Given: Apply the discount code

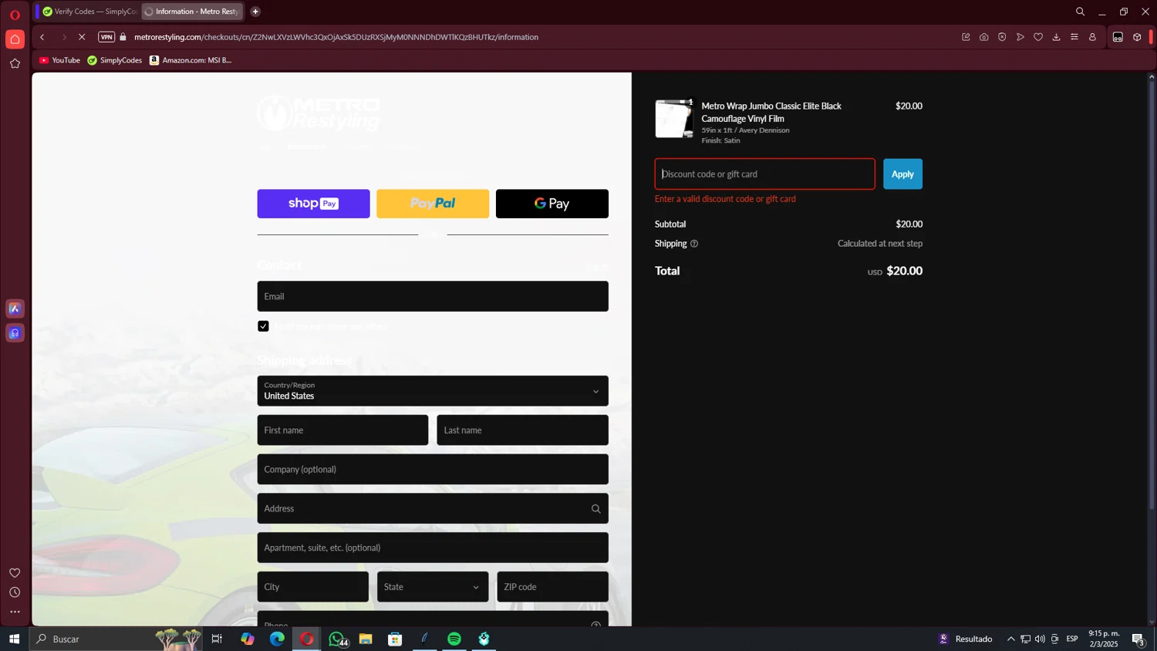Looking at the screenshot, I should click(x=902, y=174).
